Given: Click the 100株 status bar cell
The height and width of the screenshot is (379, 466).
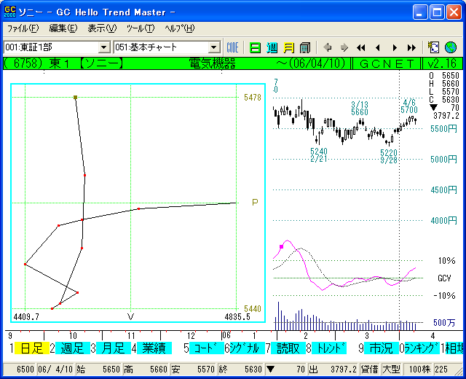Looking at the screenshot, I should pyautogui.click(x=419, y=370).
